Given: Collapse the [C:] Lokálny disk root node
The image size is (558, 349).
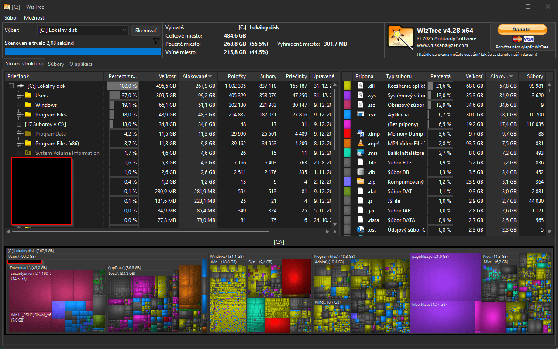Looking at the screenshot, I should click(11, 86).
